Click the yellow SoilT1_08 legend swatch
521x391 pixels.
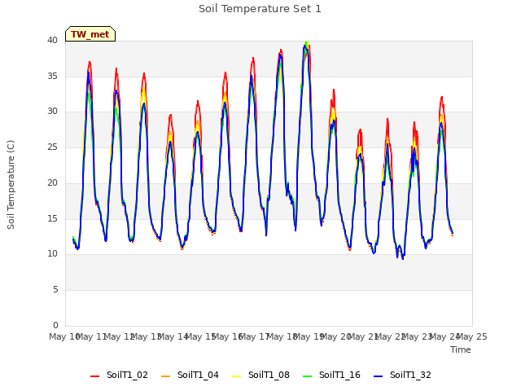pos(236,376)
